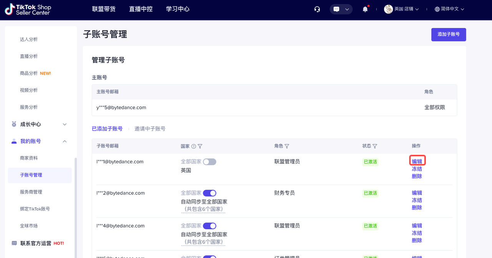Click the TikTok Shop Seller Center logo

pyautogui.click(x=28, y=10)
